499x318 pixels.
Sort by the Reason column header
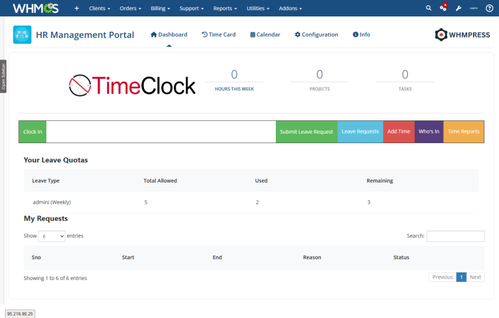click(312, 257)
